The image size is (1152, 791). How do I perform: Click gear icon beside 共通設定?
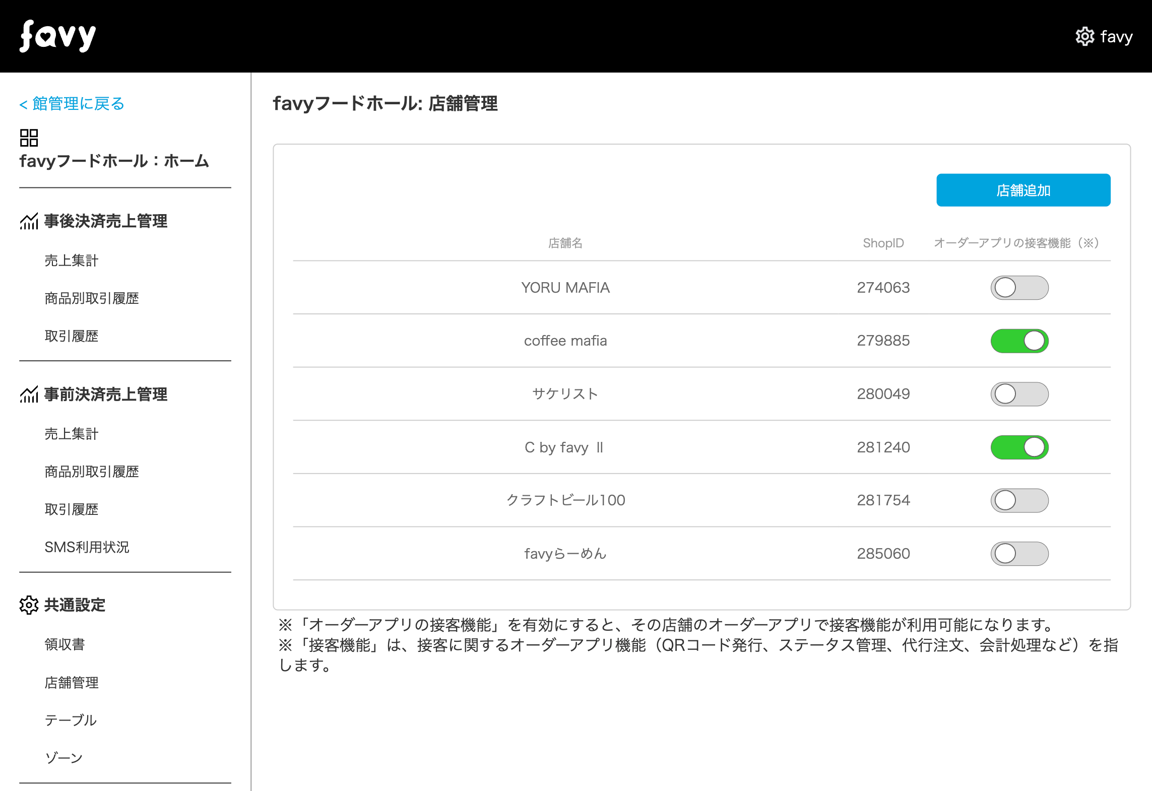coord(29,605)
